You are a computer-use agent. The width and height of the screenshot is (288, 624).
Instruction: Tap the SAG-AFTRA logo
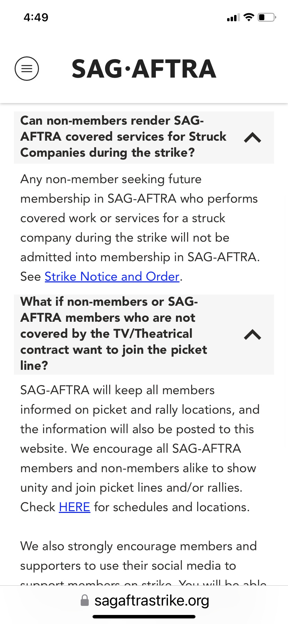[x=144, y=69]
